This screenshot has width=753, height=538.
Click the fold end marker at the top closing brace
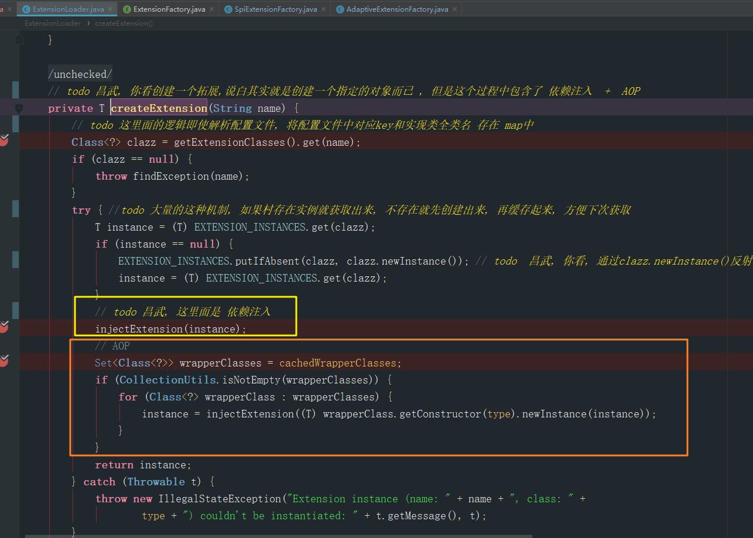(x=19, y=40)
